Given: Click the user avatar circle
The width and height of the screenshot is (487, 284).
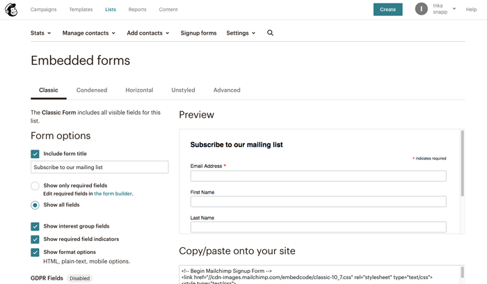Looking at the screenshot, I should click(x=421, y=9).
